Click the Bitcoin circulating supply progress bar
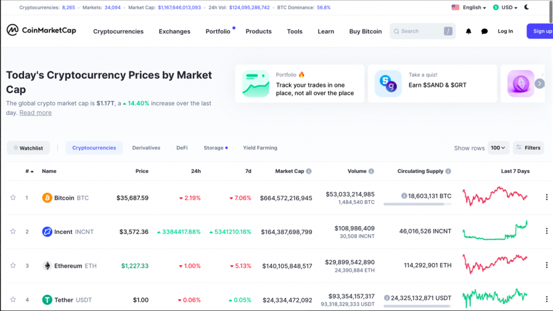This screenshot has width=553, height=311. [x=418, y=204]
